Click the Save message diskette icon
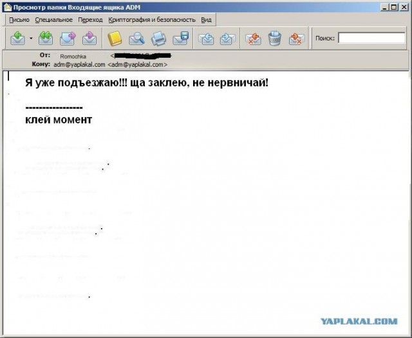Screen dimensions: 412x338 [x=181, y=39]
